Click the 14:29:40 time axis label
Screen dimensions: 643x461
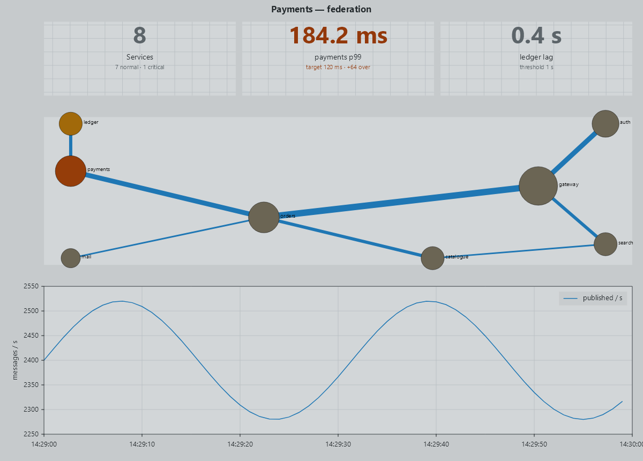436,443
